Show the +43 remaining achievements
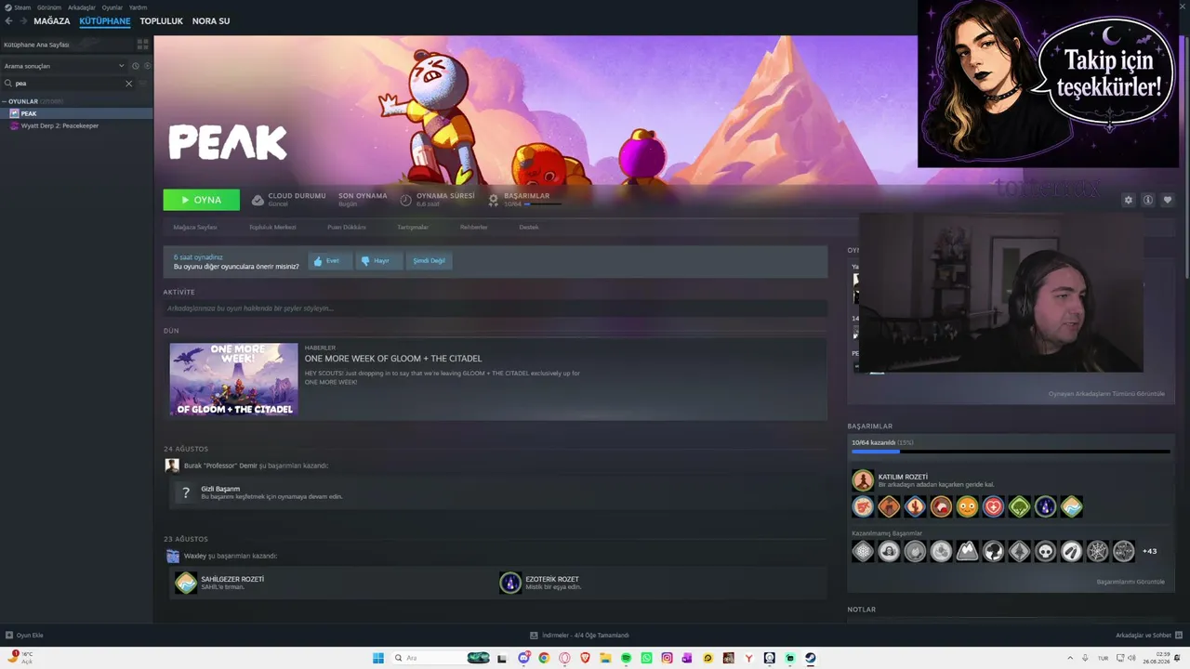This screenshot has height=669, width=1190. click(1150, 551)
